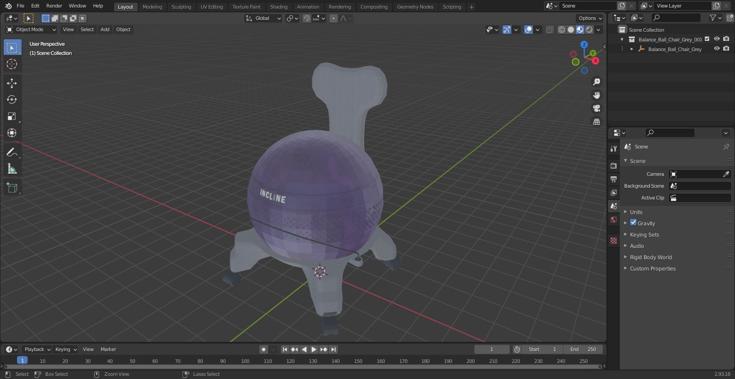This screenshot has width=735, height=379.
Task: Toggle viewport overlays display
Action: point(528,30)
